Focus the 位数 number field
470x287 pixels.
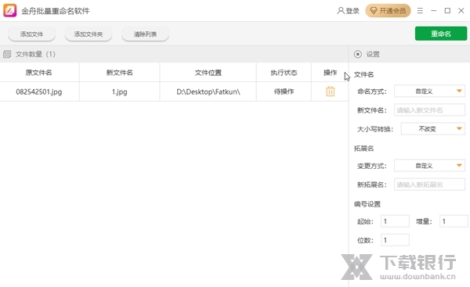coord(395,240)
